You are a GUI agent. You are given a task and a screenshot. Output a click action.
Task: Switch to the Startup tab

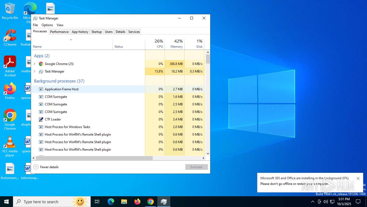[x=96, y=32]
